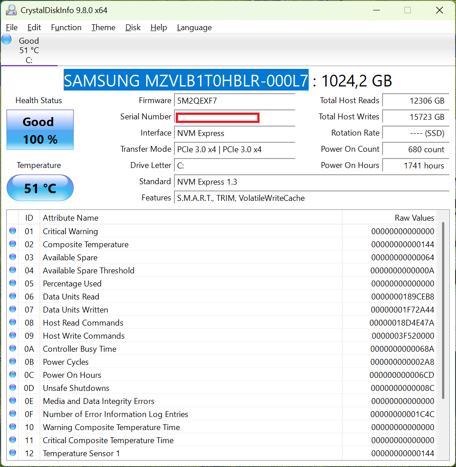Click the status orb for Data Units Written

coord(13,309)
